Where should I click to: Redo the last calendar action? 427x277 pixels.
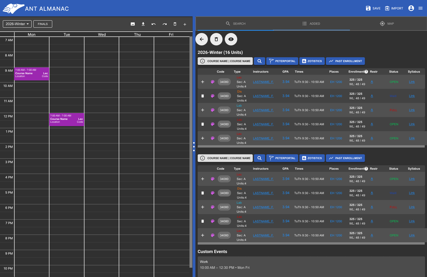(x=165, y=24)
